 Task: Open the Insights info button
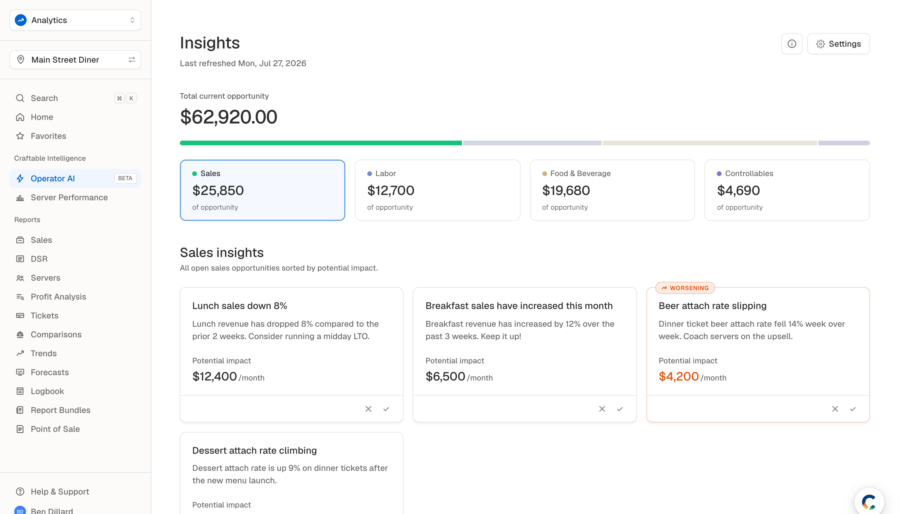click(x=792, y=44)
